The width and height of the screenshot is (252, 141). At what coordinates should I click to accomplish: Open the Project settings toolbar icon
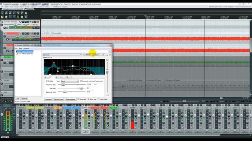click(x=14, y=13)
